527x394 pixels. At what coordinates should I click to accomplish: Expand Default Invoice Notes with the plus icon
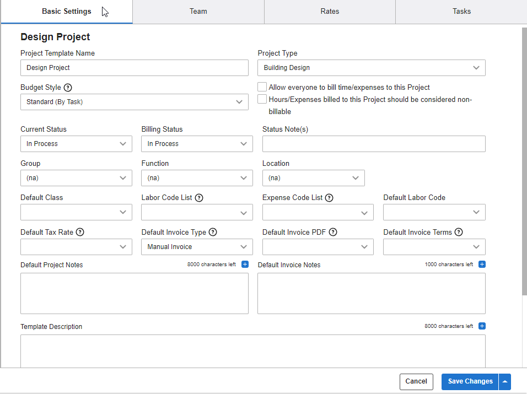(482, 264)
